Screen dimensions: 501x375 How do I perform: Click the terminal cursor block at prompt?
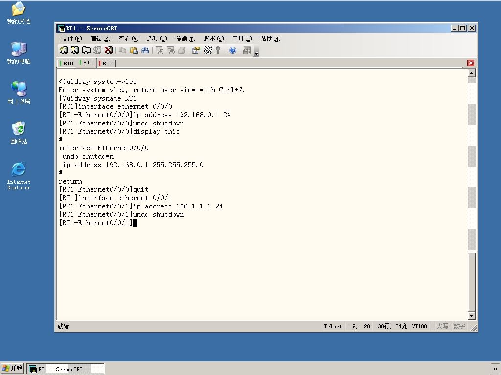coord(135,223)
